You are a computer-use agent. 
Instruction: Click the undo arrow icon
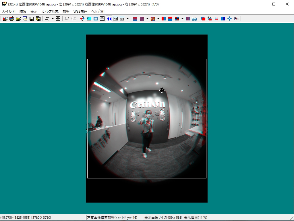click(x=67, y=19)
